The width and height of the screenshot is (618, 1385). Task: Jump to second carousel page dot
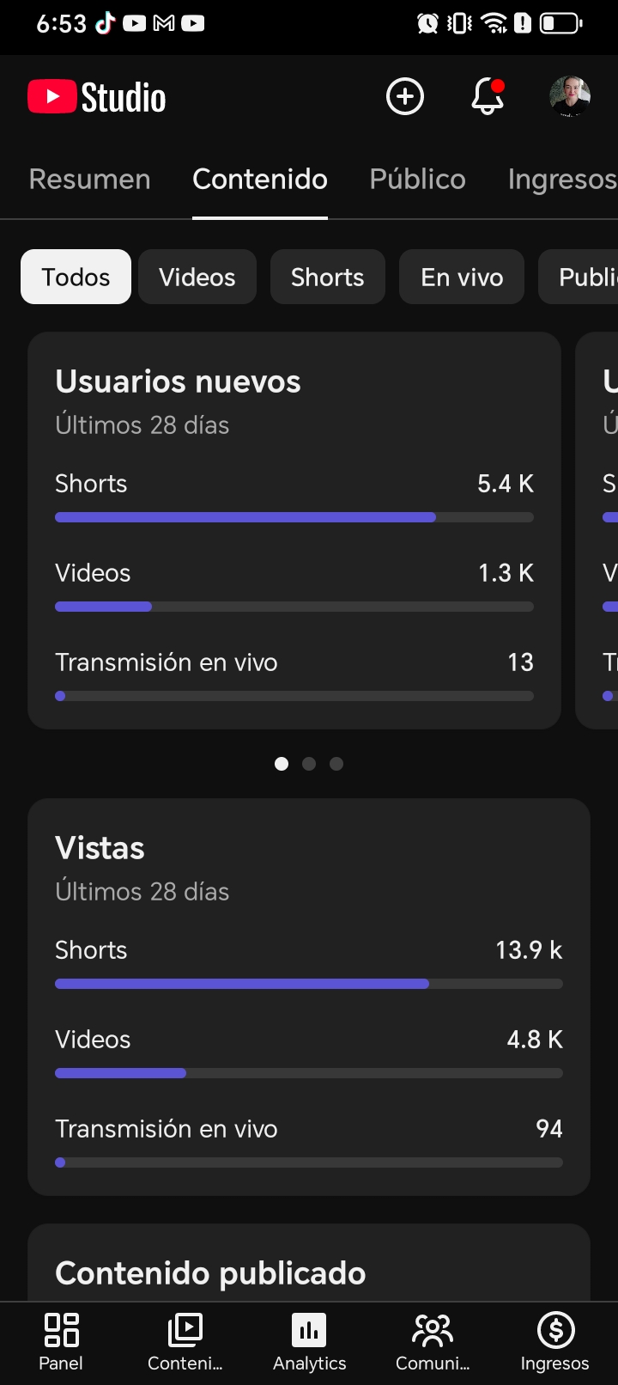(309, 764)
